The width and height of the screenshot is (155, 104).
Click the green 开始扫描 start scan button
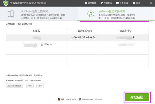click(137, 97)
